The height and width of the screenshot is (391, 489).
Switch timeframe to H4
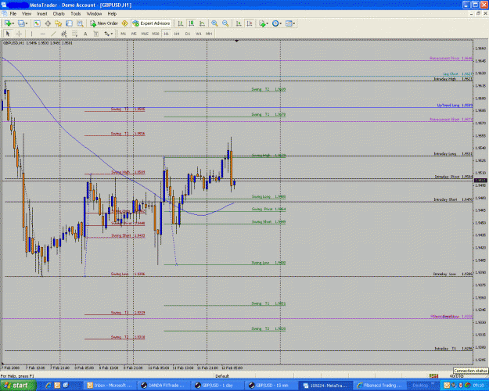point(177,34)
